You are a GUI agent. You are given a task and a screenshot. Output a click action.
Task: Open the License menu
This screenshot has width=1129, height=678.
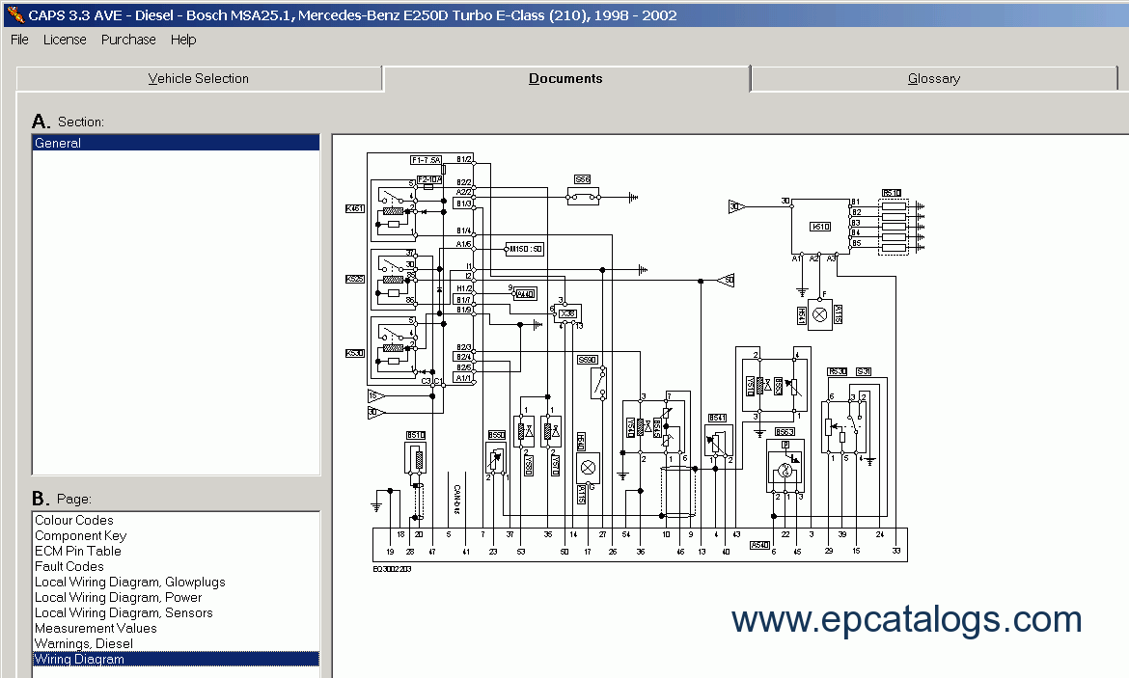click(x=65, y=40)
